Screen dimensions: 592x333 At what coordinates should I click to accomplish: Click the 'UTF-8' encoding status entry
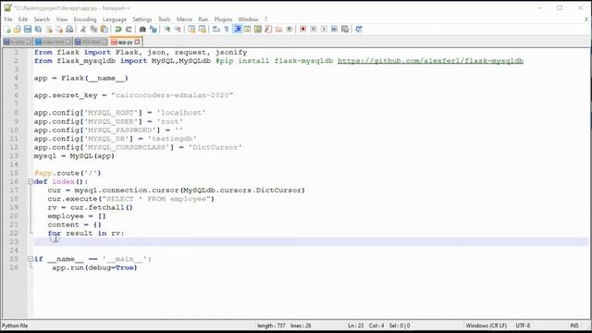(x=523, y=326)
